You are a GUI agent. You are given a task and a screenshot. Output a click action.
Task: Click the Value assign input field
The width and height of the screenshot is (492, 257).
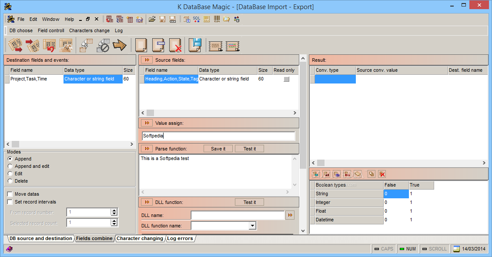point(218,136)
